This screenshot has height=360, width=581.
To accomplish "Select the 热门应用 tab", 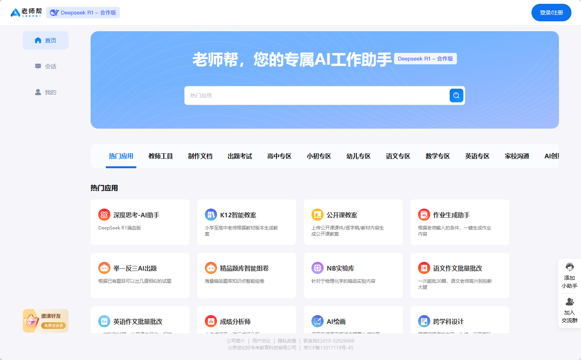I will (121, 156).
